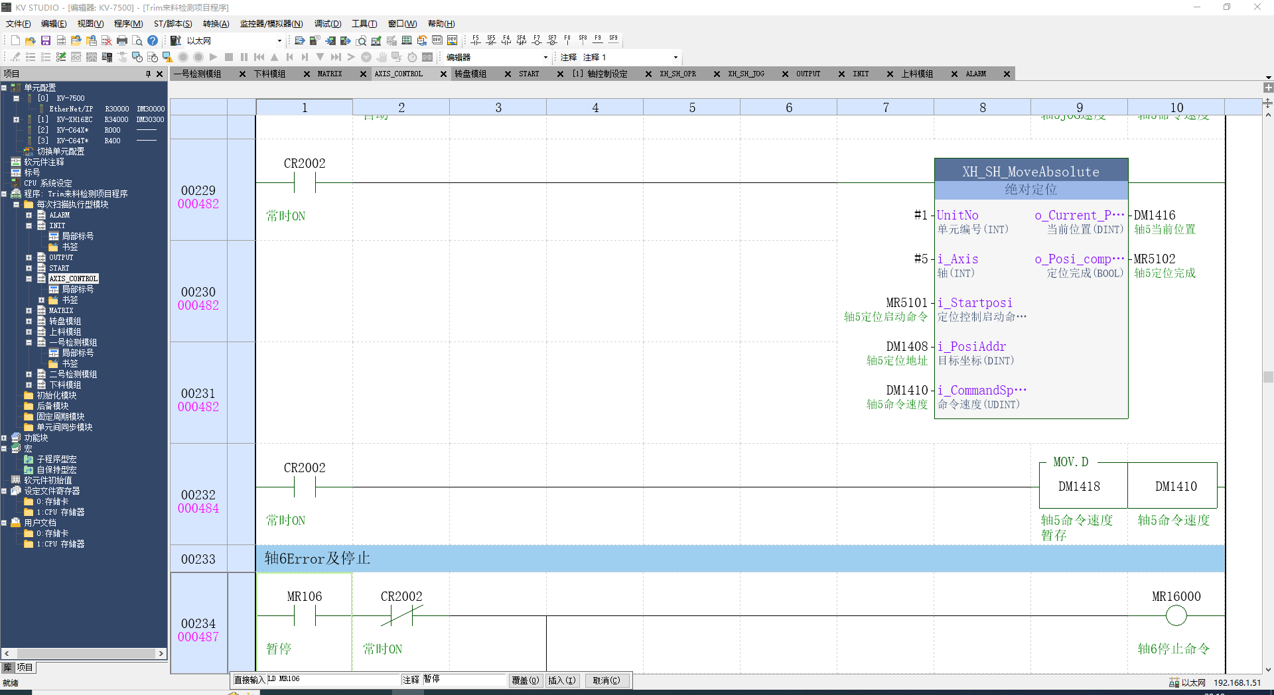Open communication settings PLC icon
The width and height of the screenshot is (1274, 695).
176,40
